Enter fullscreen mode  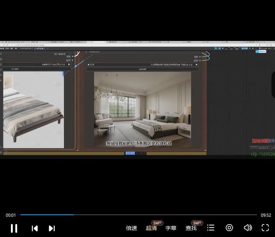pos(265,228)
